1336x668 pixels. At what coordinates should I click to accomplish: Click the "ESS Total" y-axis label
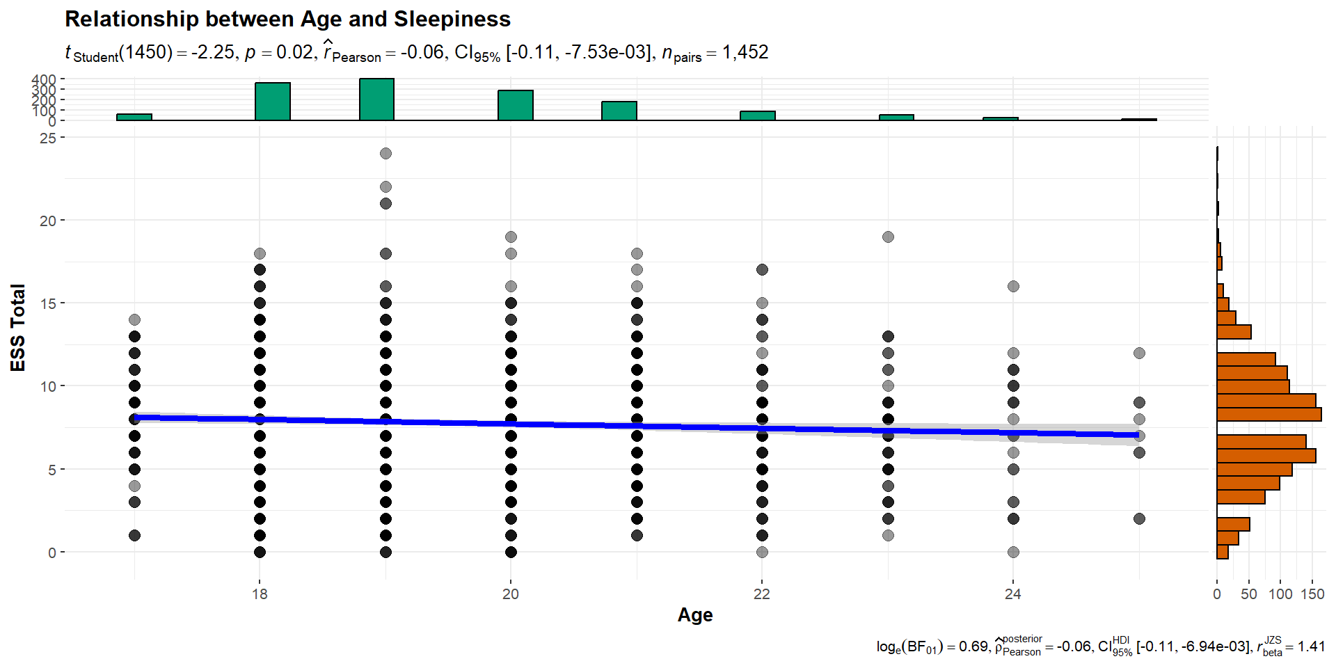click(18, 327)
